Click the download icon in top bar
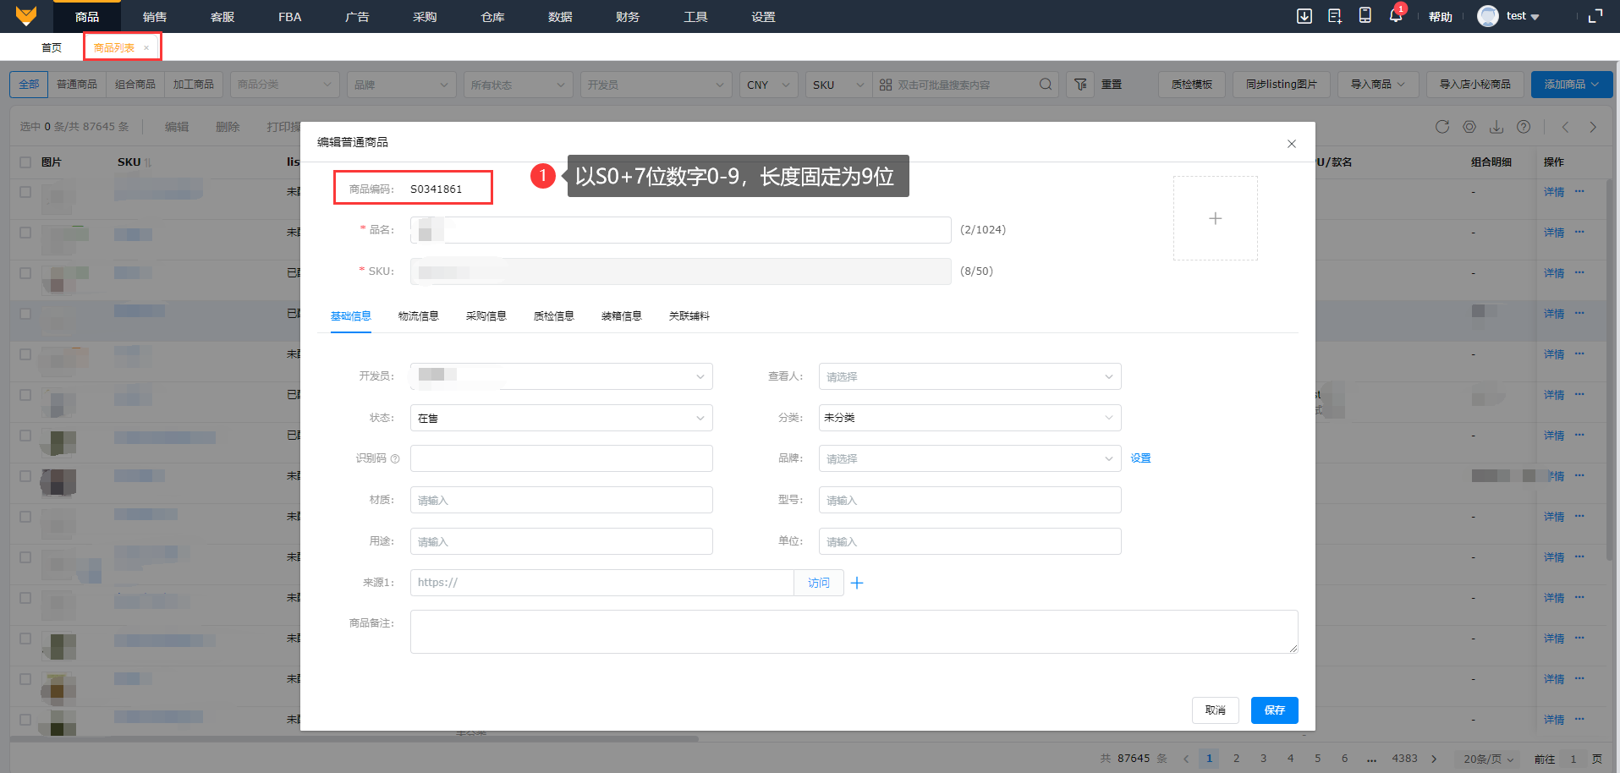This screenshot has width=1620, height=773. [x=1304, y=16]
